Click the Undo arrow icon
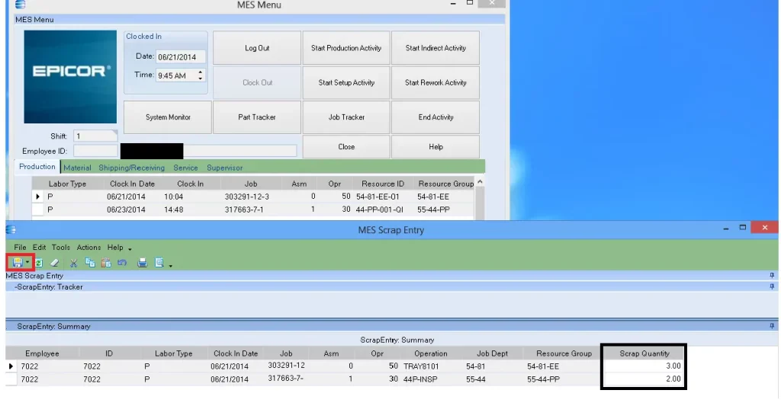Screen dimensions: 781x403 point(122,263)
